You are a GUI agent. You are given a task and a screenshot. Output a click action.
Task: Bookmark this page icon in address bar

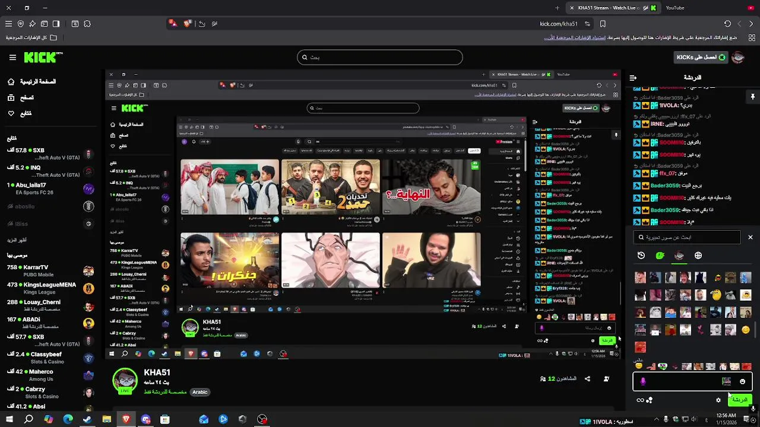[603, 24]
